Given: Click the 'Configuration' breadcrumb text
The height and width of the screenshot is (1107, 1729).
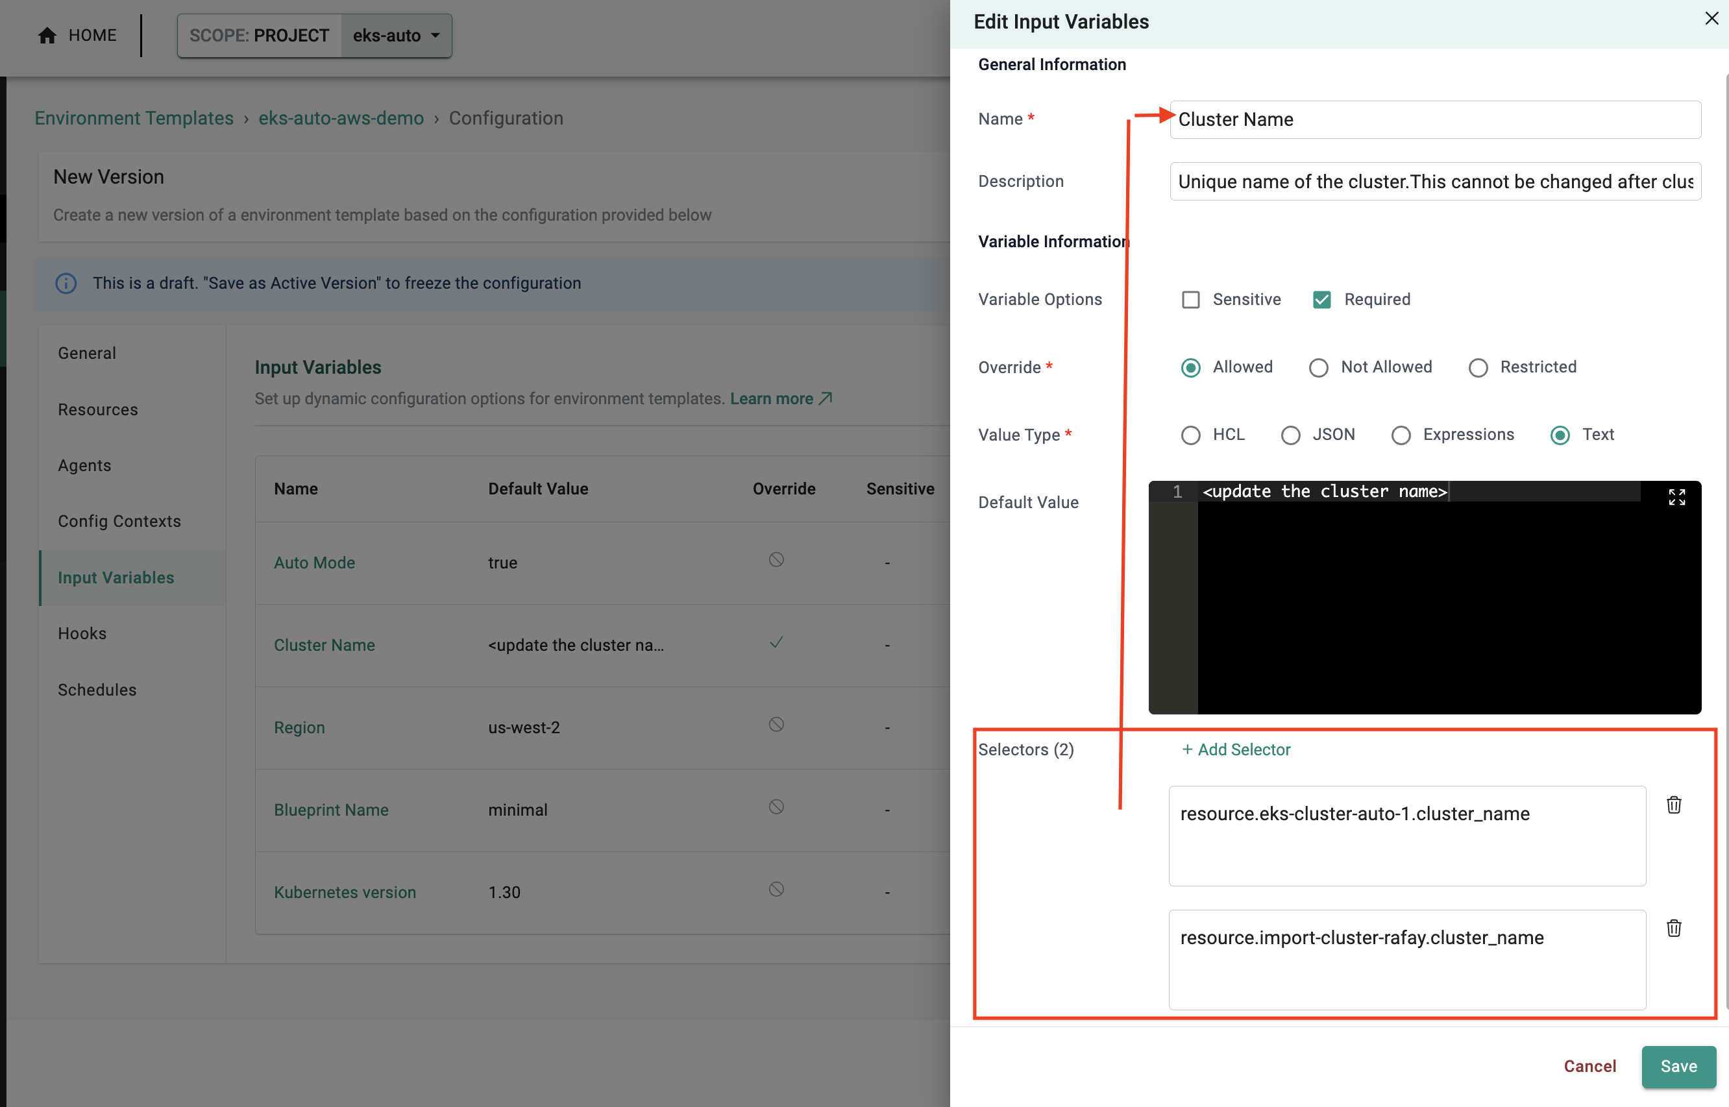Looking at the screenshot, I should tap(506, 118).
